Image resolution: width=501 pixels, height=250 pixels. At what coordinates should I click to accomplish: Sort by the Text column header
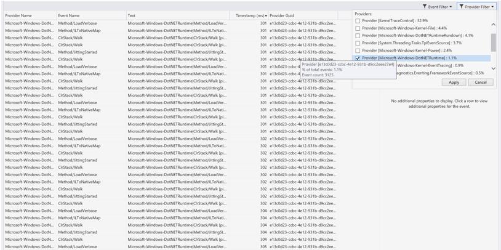coord(178,15)
